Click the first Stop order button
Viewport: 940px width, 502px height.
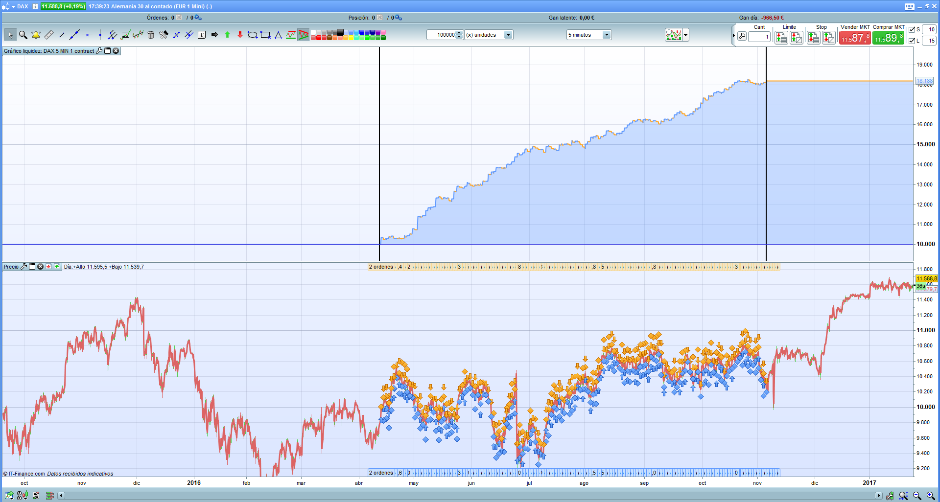814,37
